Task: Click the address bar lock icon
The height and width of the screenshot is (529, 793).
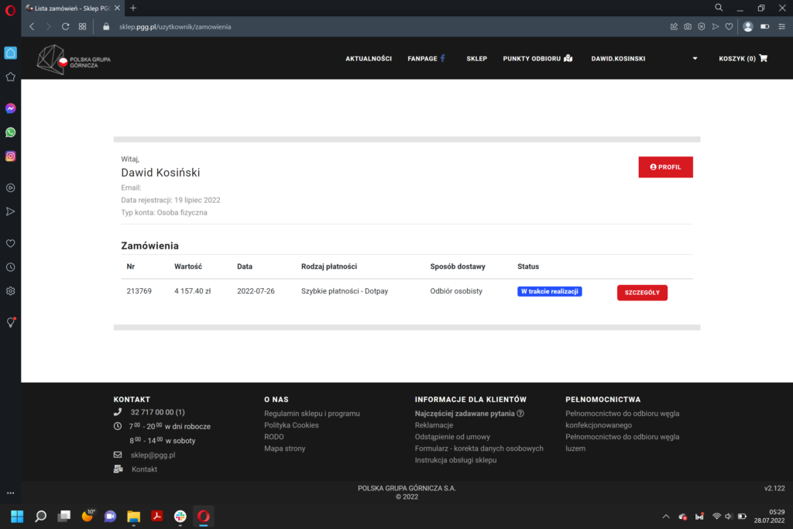Action: point(105,27)
